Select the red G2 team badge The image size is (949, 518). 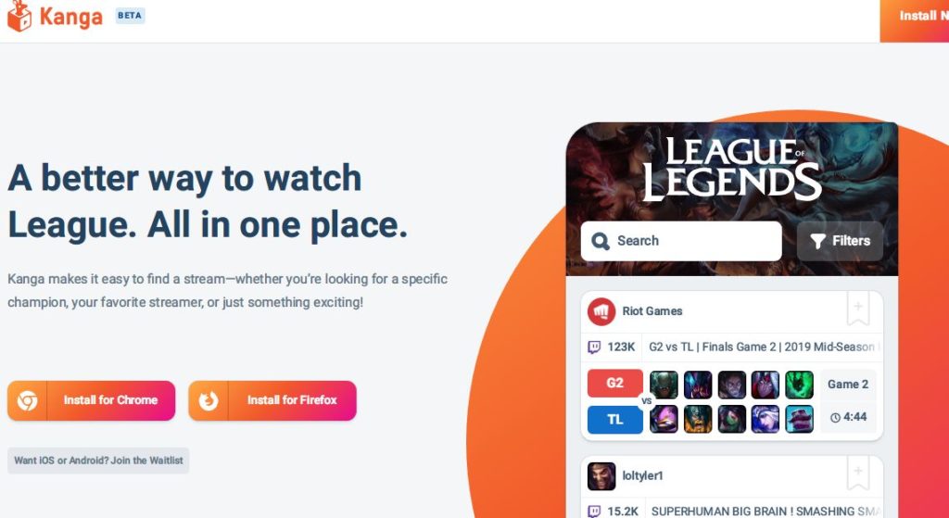pyautogui.click(x=615, y=383)
